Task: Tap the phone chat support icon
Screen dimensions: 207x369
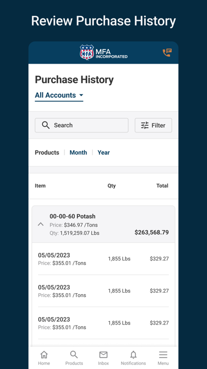Action: click(167, 52)
